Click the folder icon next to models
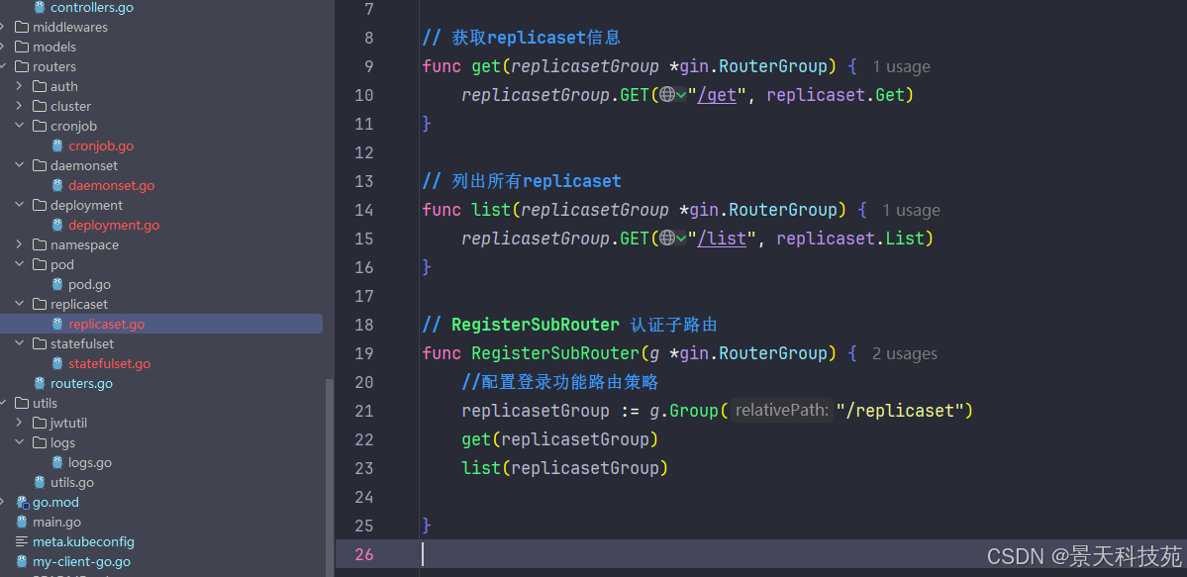 [x=21, y=47]
